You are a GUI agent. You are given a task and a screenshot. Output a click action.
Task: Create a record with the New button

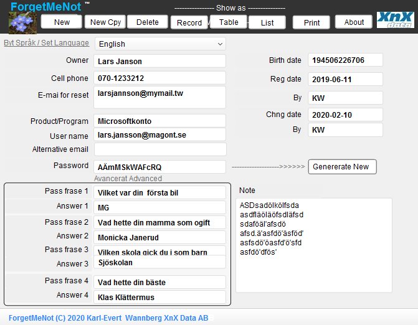[62, 22]
